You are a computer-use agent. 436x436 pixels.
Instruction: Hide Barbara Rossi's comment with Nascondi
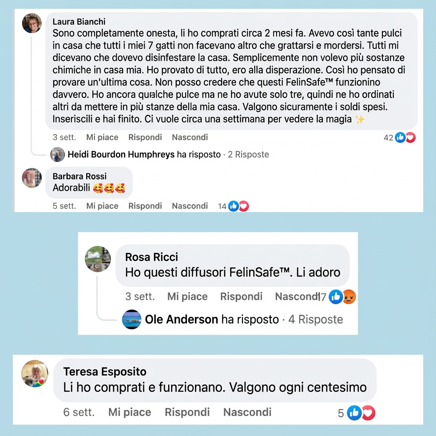[190, 206]
